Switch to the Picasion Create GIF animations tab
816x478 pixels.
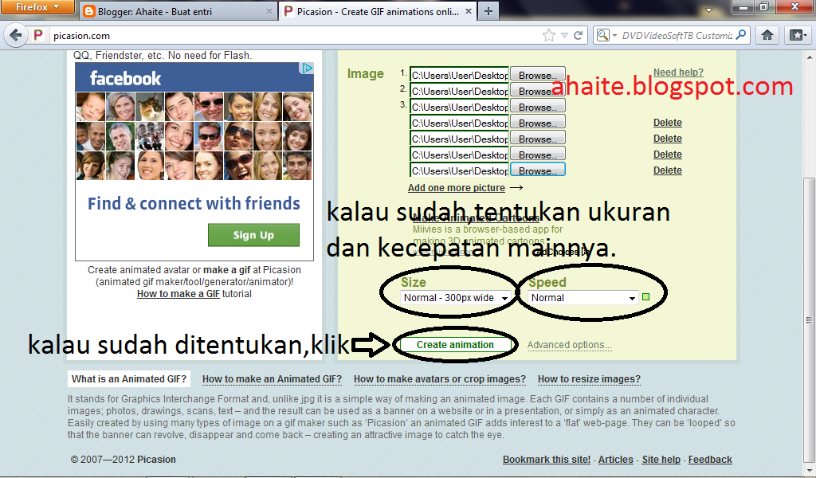coord(379,11)
